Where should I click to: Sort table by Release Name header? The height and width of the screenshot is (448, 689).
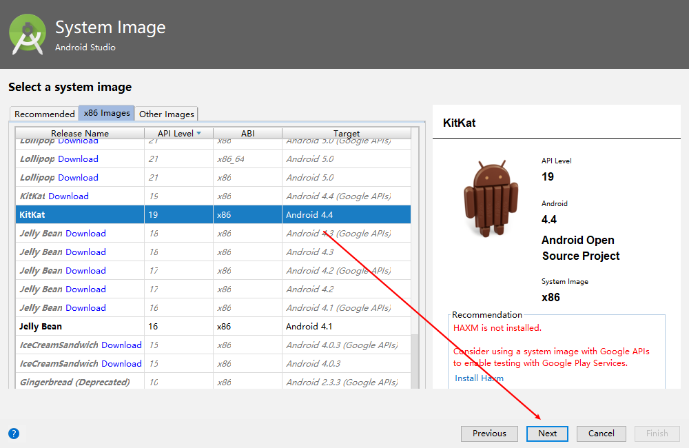(80, 133)
